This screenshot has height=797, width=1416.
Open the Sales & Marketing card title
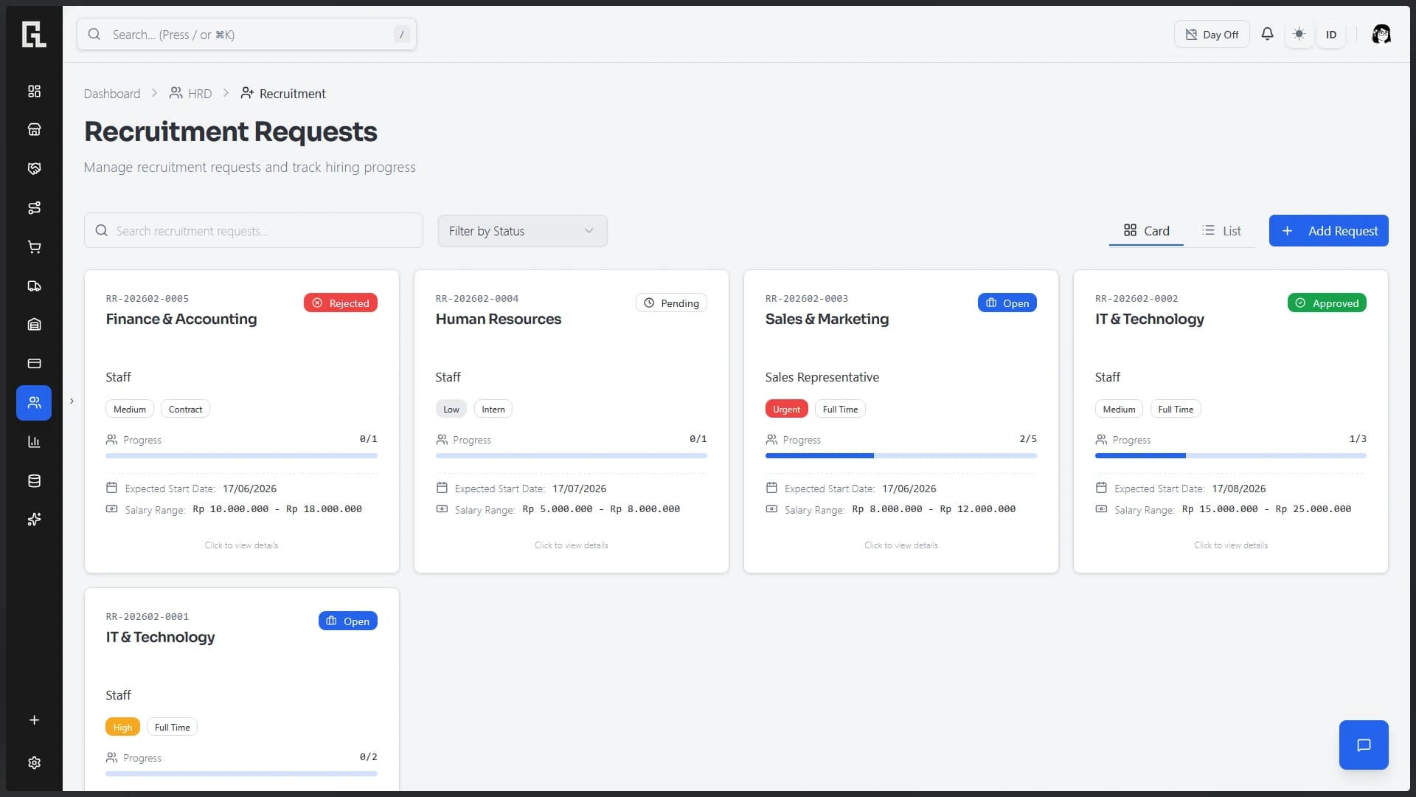827,320
